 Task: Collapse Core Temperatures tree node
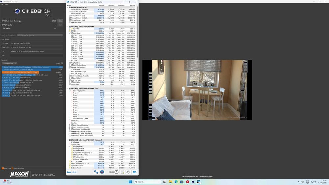[x=70, y=91]
